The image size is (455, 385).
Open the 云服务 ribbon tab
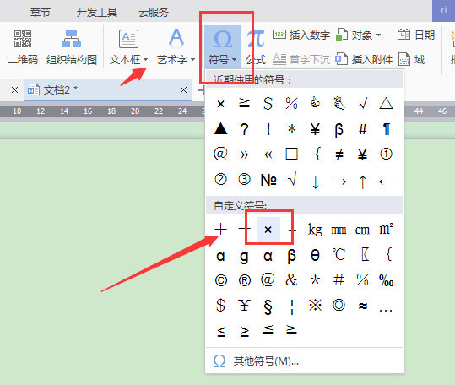[x=154, y=12]
